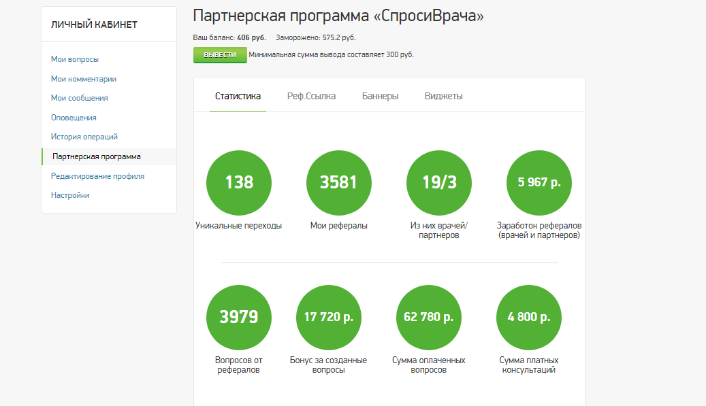Click the Бонус за созданные вопросы label

[x=328, y=365]
